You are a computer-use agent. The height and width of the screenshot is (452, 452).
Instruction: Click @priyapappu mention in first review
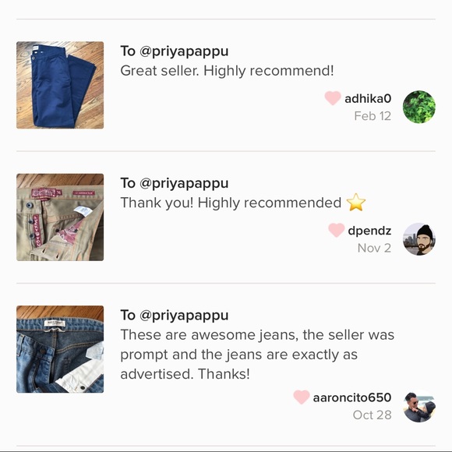[184, 51]
